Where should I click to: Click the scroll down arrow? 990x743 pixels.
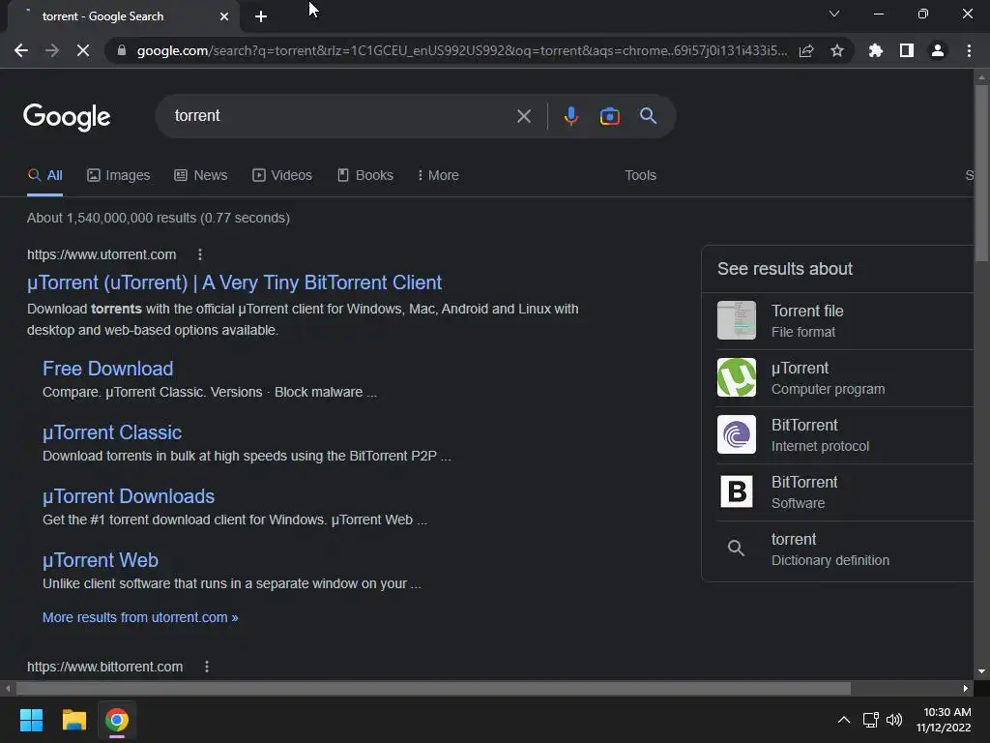coord(981,671)
